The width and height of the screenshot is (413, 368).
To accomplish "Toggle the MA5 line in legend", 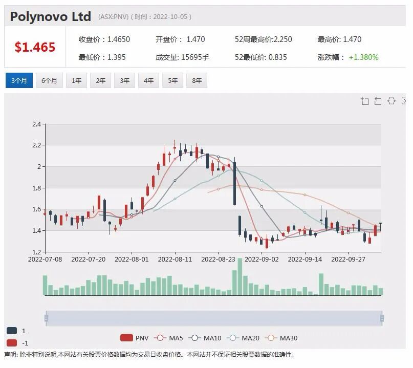I will pos(168,338).
